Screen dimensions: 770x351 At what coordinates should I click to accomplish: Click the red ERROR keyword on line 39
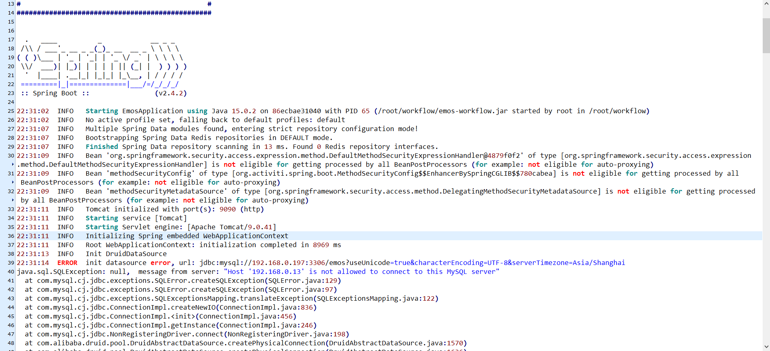tap(67, 263)
